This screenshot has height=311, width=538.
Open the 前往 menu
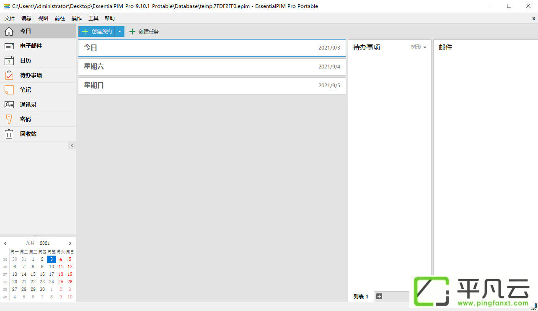[60, 18]
